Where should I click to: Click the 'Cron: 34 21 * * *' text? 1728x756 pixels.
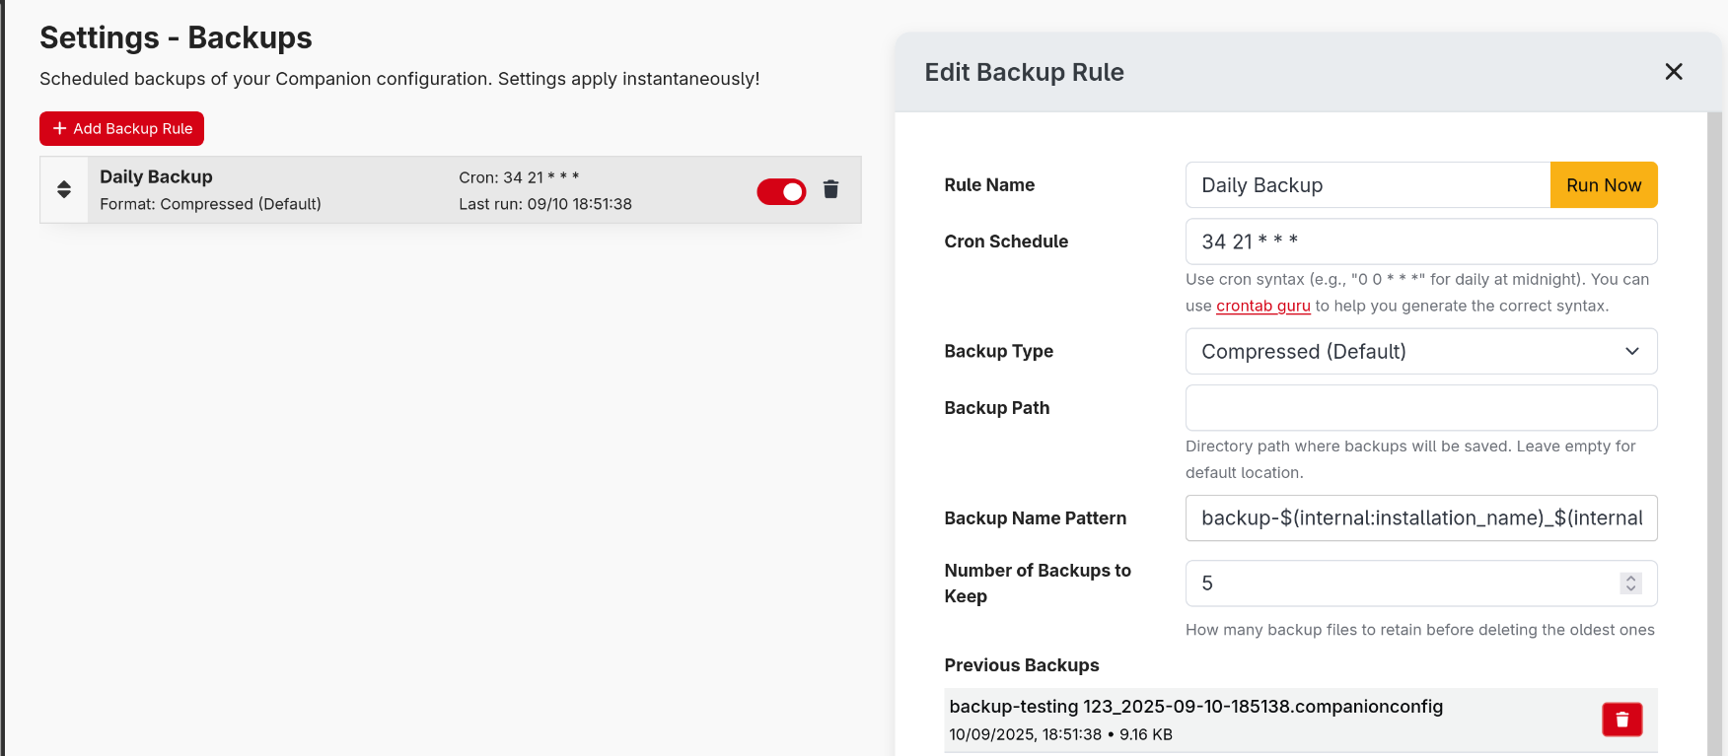[519, 177]
